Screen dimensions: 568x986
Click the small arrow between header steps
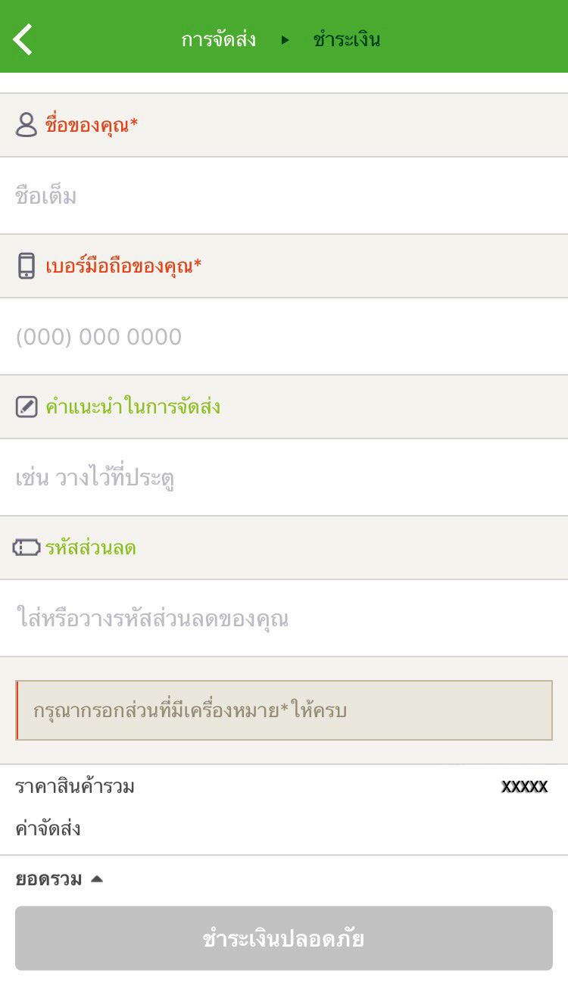pyautogui.click(x=285, y=39)
